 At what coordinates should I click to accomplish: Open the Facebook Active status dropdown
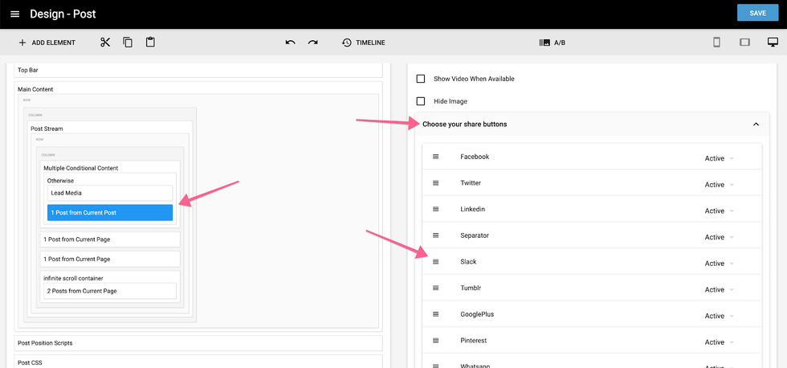pyautogui.click(x=719, y=158)
